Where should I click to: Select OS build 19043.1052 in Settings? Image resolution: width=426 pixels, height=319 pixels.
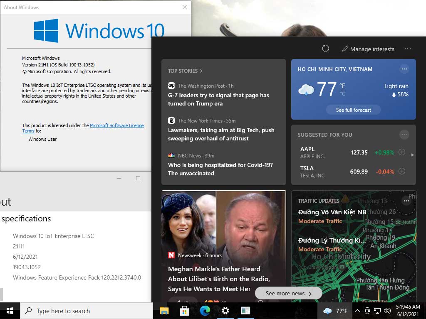27,267
